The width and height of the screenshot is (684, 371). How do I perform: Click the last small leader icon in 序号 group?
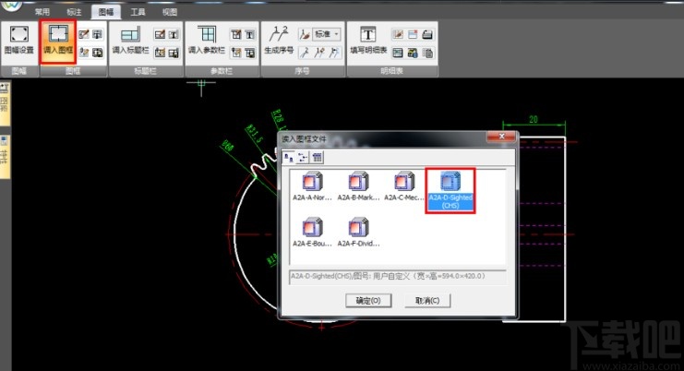334,53
